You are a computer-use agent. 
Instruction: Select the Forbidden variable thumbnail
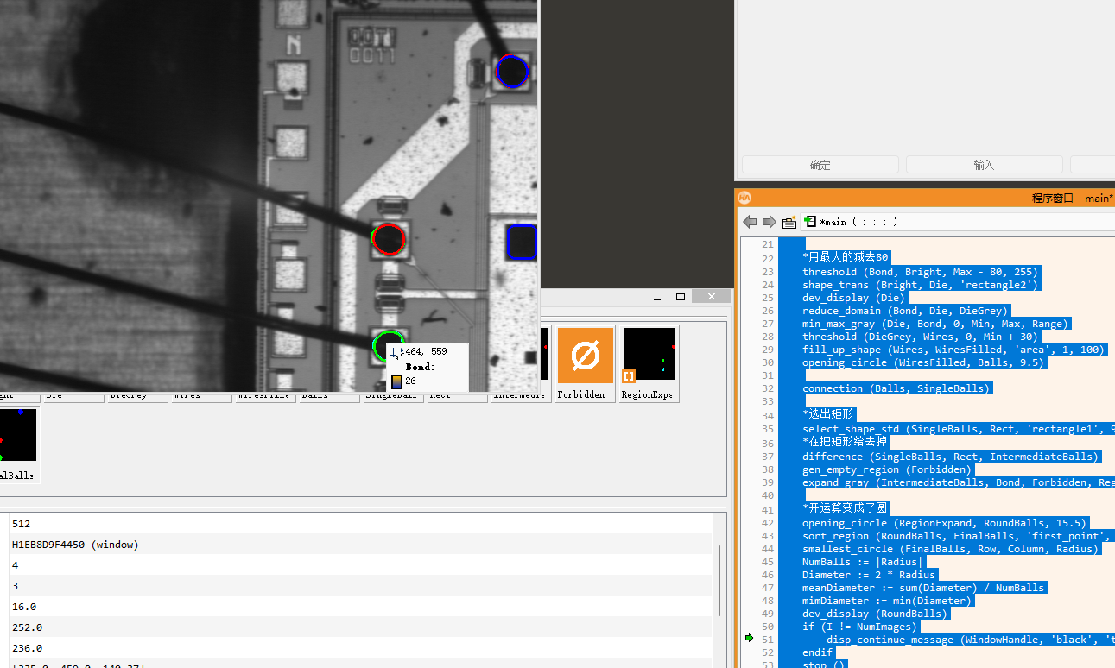pyautogui.click(x=586, y=363)
